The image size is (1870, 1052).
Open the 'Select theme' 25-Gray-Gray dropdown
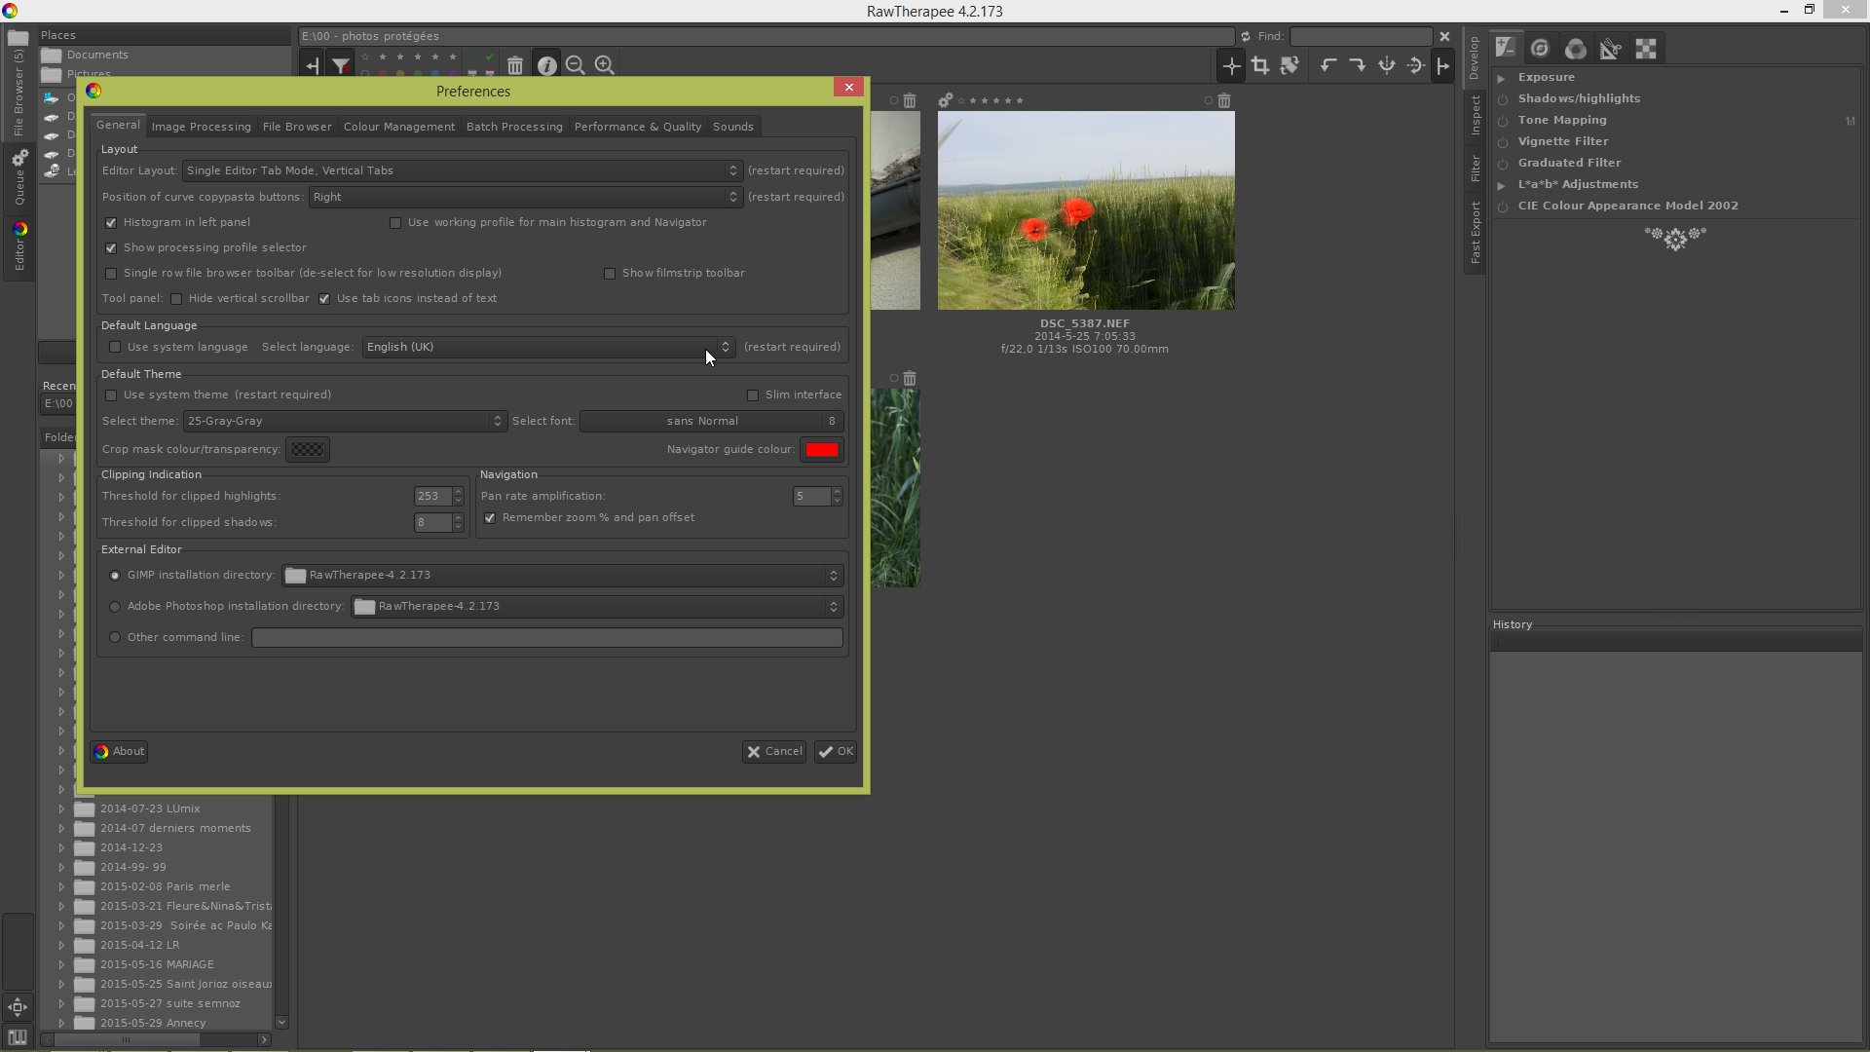pos(345,422)
